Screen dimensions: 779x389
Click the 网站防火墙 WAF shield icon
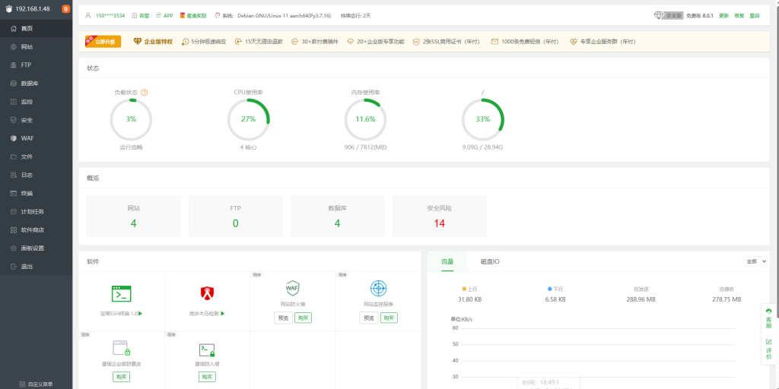pos(292,288)
